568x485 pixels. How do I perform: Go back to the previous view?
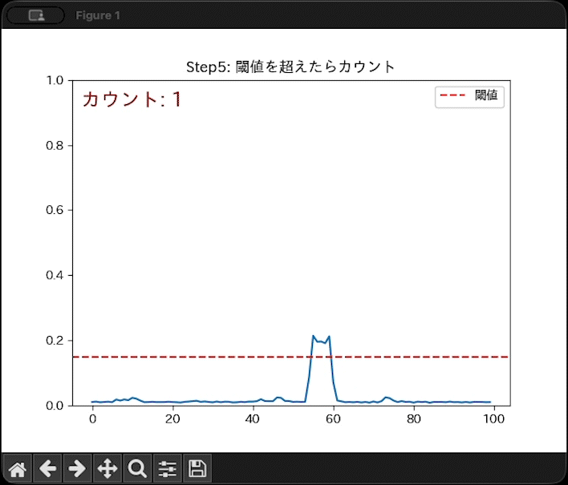[x=47, y=469]
